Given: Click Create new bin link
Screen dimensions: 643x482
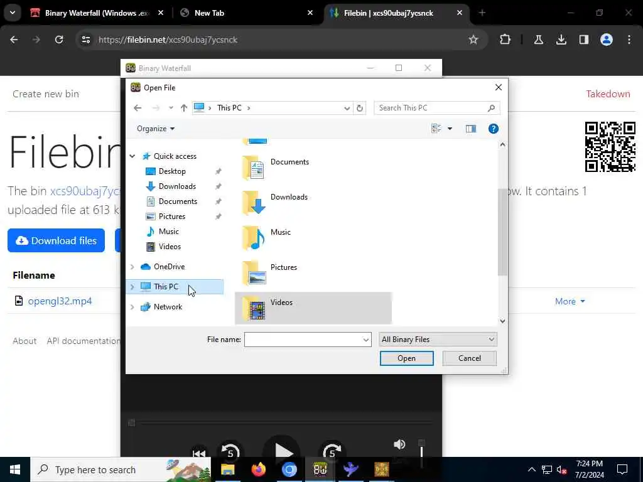Looking at the screenshot, I should tap(45, 94).
